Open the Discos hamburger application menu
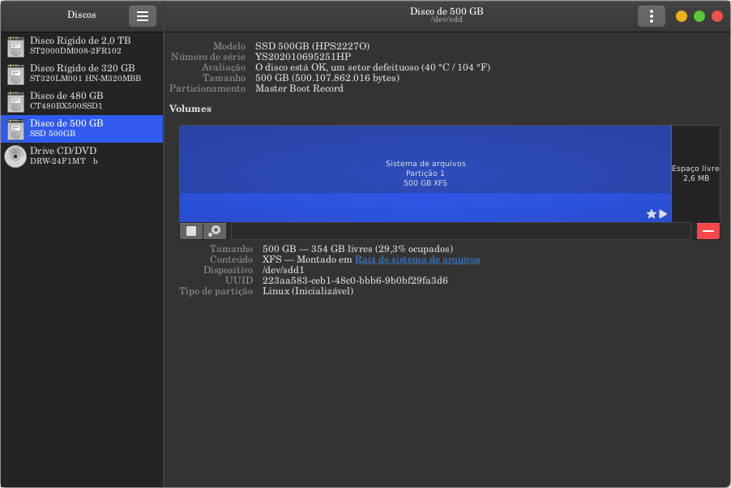 [x=142, y=16]
